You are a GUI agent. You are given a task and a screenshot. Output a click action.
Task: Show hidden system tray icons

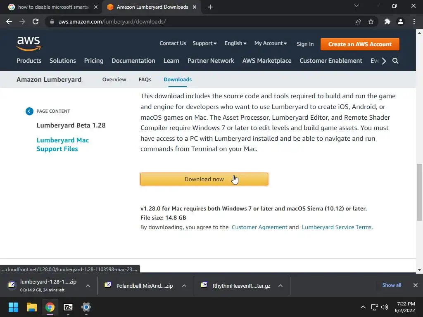click(363, 307)
